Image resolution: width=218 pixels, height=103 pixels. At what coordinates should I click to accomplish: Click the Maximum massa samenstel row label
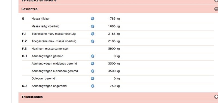tap(50, 49)
